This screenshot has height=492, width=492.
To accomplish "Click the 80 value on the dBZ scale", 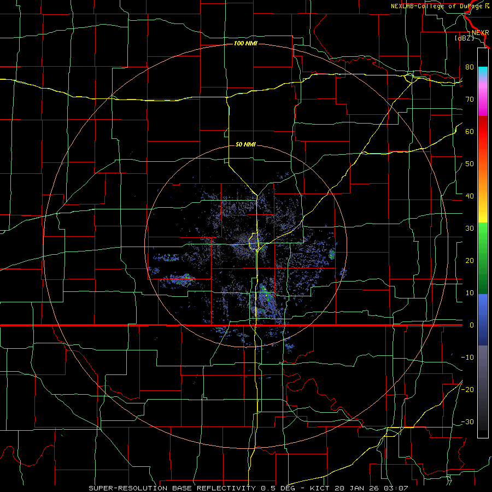I will coord(470,67).
